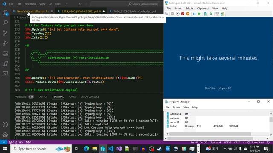Go back with the VS Code navigation arrow
273x153 pixels.
click(x=81, y=4)
